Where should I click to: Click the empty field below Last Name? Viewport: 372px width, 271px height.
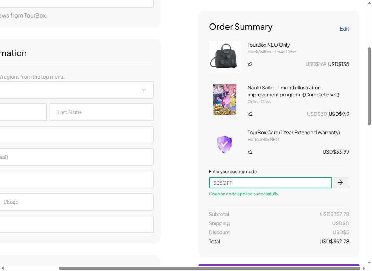click(x=76, y=135)
